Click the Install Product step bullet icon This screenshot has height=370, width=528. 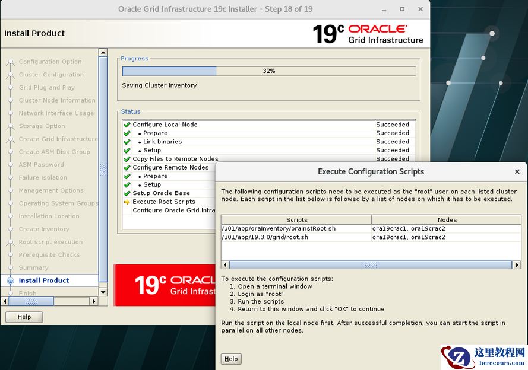point(11,280)
